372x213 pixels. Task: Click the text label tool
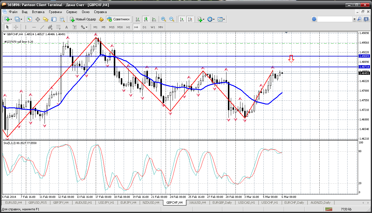pos(66,27)
